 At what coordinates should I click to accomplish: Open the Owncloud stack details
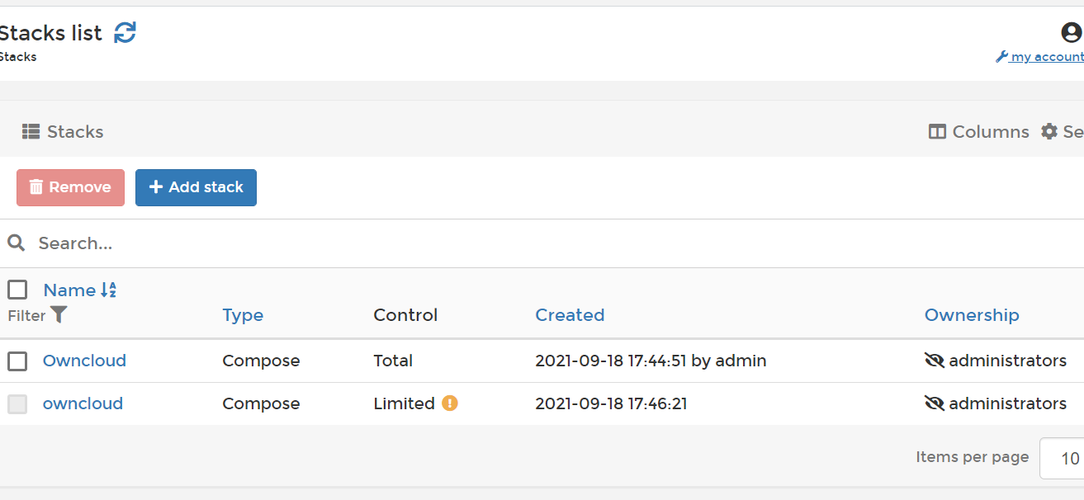pyautogui.click(x=84, y=361)
